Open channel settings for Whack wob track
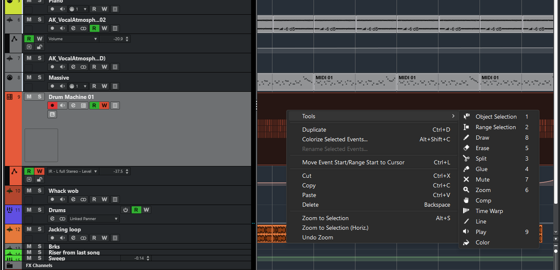 point(73,199)
